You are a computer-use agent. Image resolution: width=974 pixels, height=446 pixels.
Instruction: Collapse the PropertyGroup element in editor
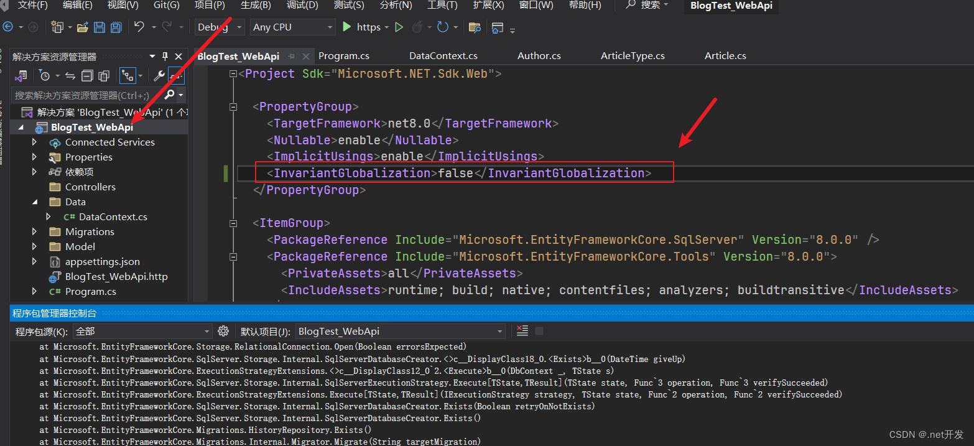coord(233,107)
